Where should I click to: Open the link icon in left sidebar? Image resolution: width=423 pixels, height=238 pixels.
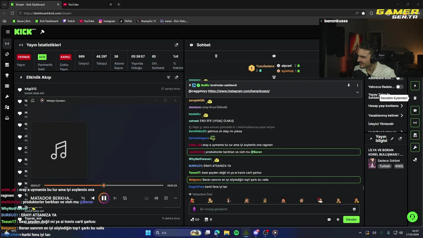(7, 54)
